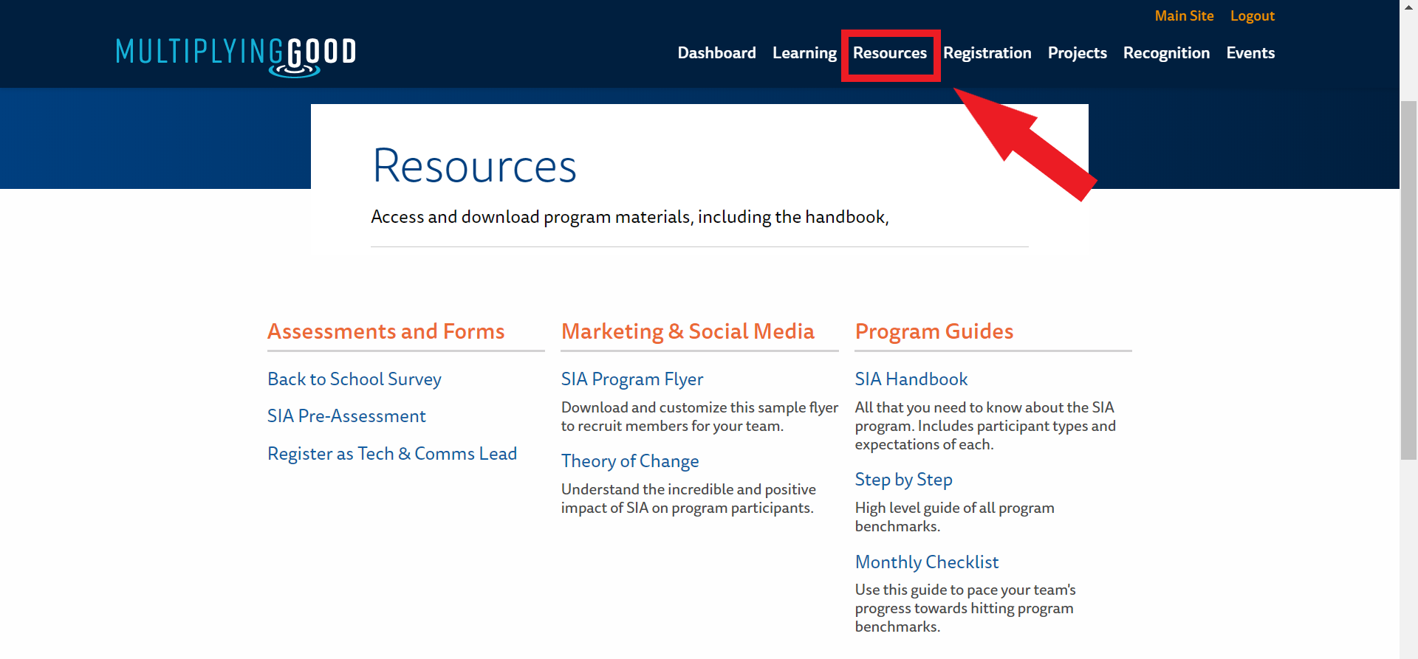The width and height of the screenshot is (1418, 659).
Task: Open the Back to School Survey
Action: 354,379
